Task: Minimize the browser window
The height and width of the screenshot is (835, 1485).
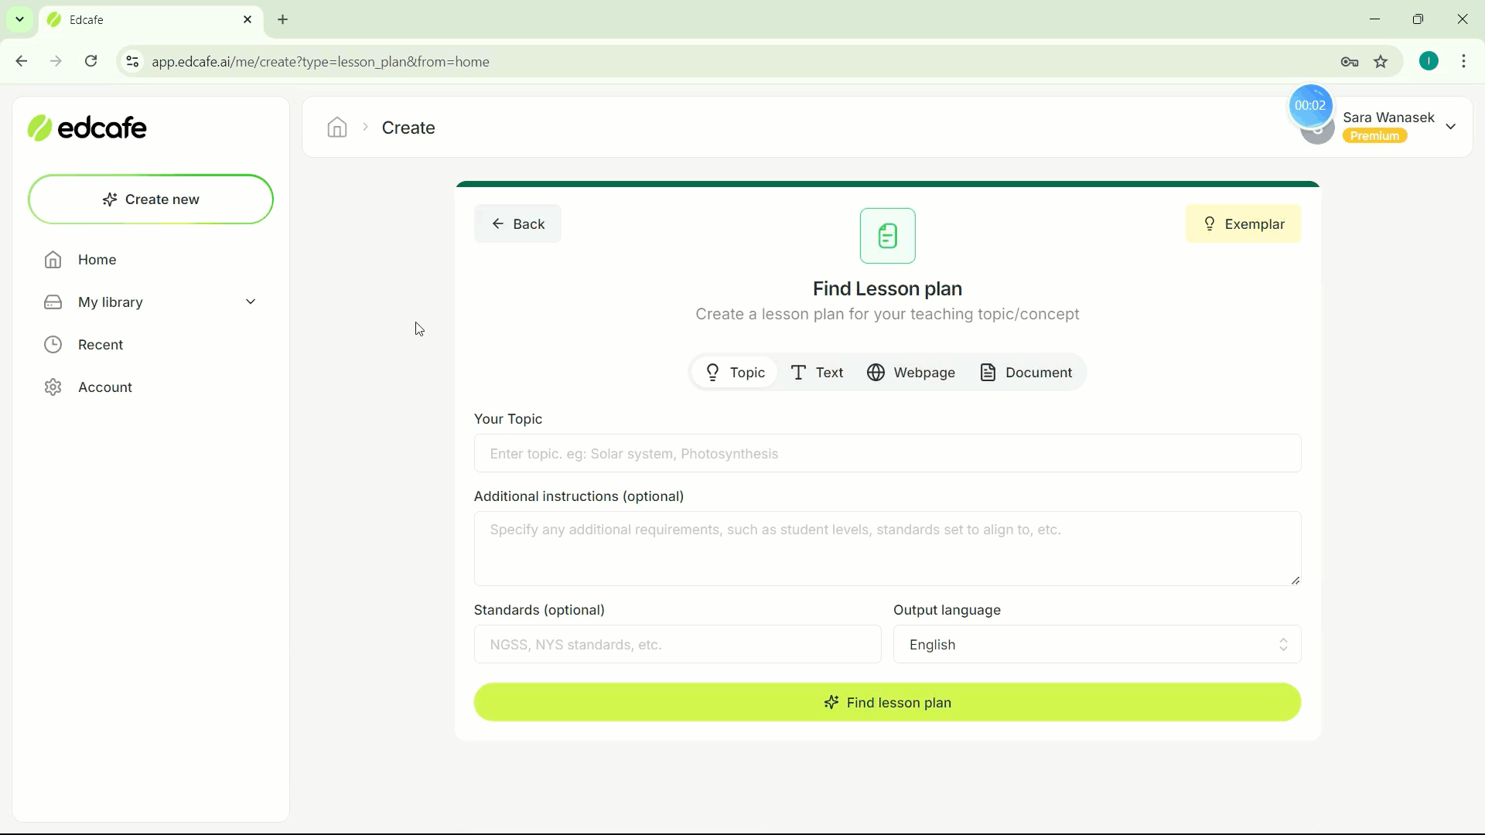Action: 1375,19
